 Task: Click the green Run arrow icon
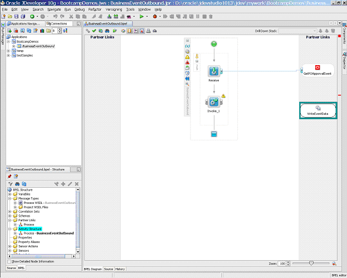coord(141,16)
